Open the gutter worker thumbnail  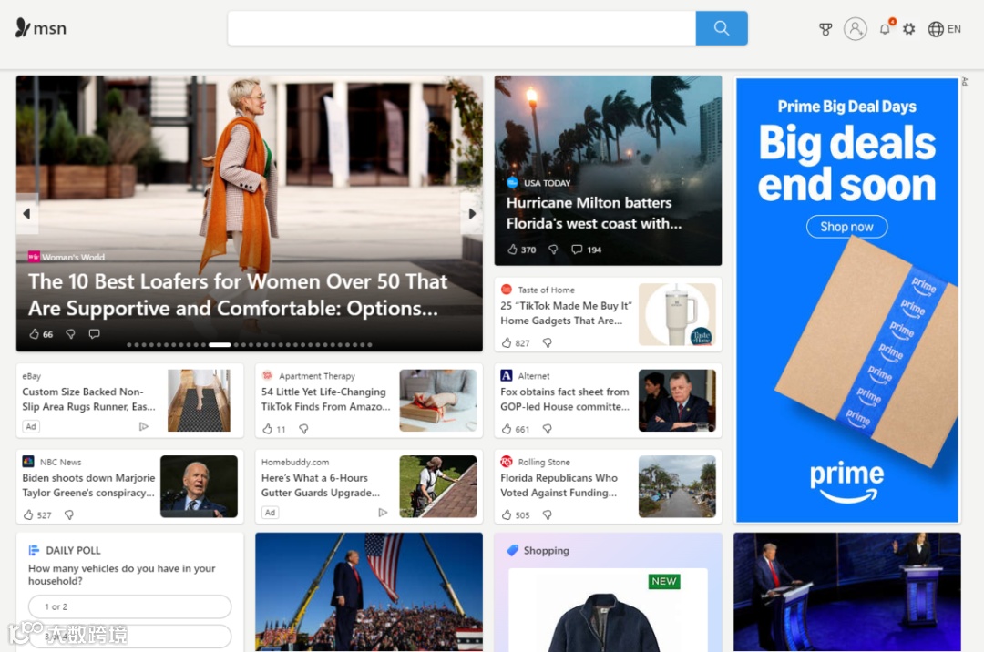(438, 486)
